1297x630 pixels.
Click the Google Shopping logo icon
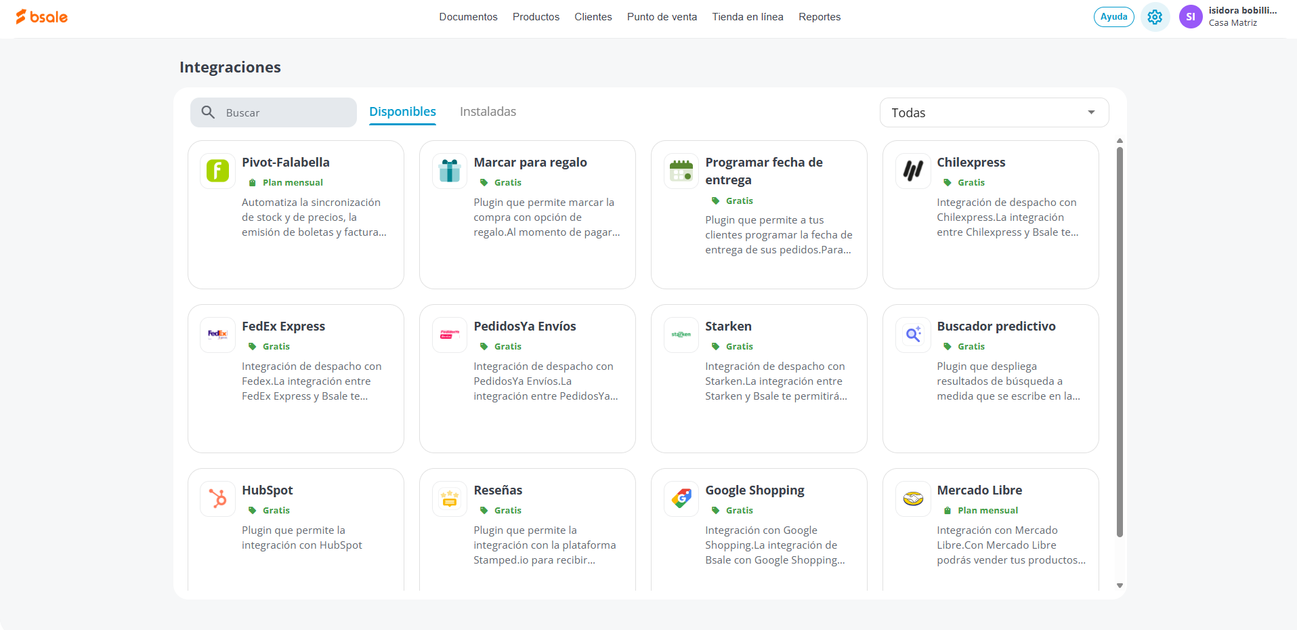(681, 499)
